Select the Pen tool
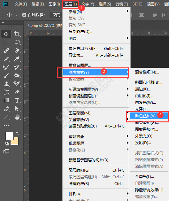The image size is (169, 201). pos(6,109)
